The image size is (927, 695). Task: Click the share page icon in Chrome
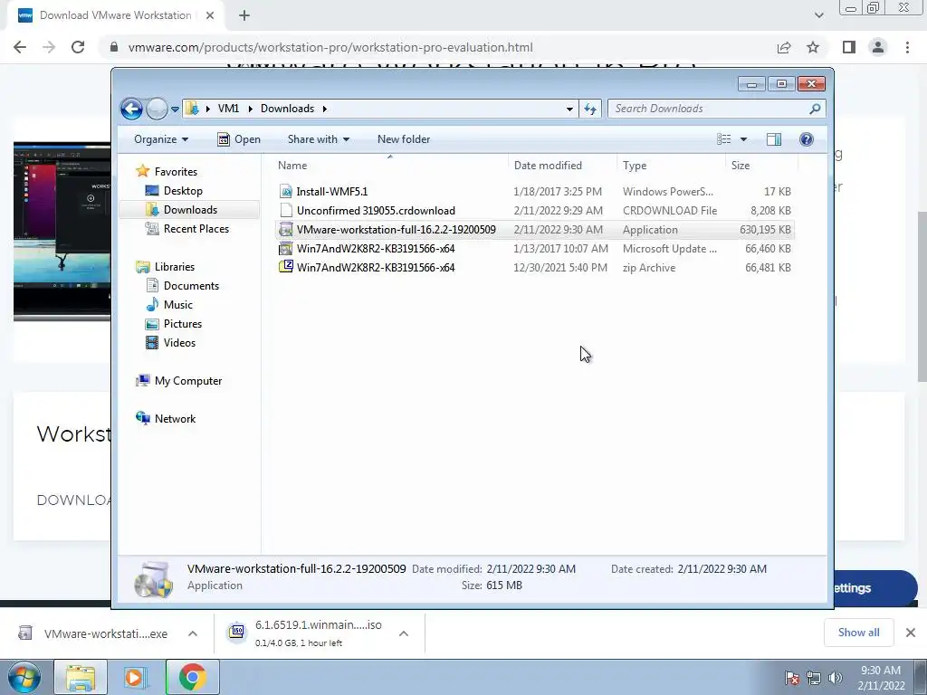point(784,47)
